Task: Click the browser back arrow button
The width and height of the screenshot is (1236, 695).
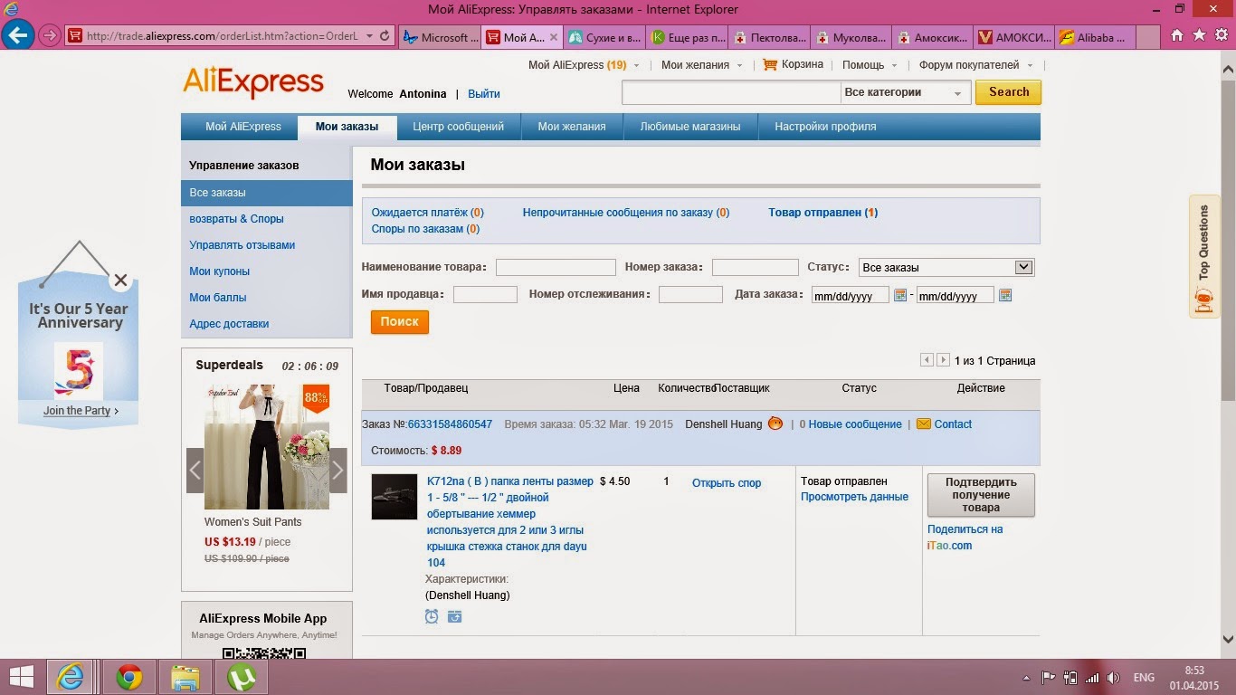Action: 18,36
